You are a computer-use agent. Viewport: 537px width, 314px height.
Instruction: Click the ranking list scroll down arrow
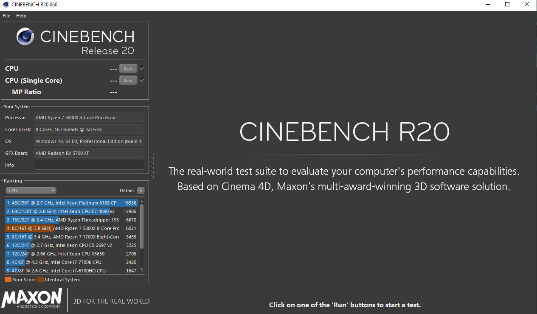(142, 270)
